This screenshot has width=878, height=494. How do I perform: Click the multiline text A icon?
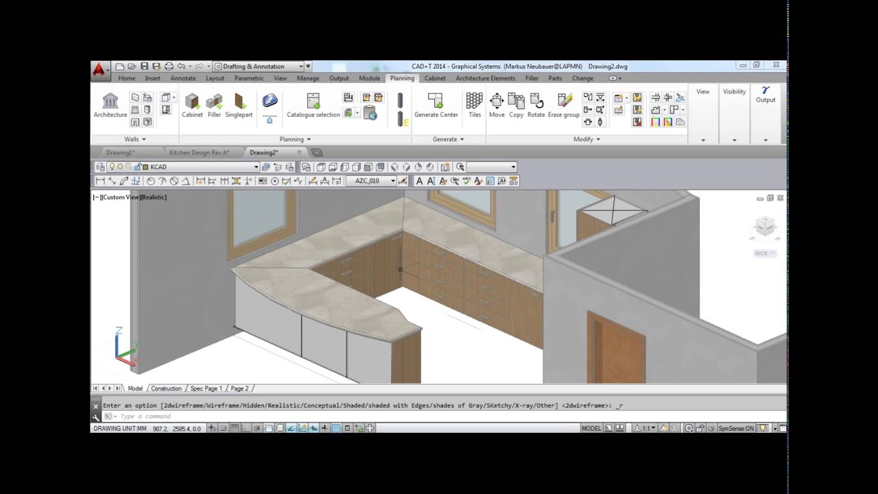(419, 181)
